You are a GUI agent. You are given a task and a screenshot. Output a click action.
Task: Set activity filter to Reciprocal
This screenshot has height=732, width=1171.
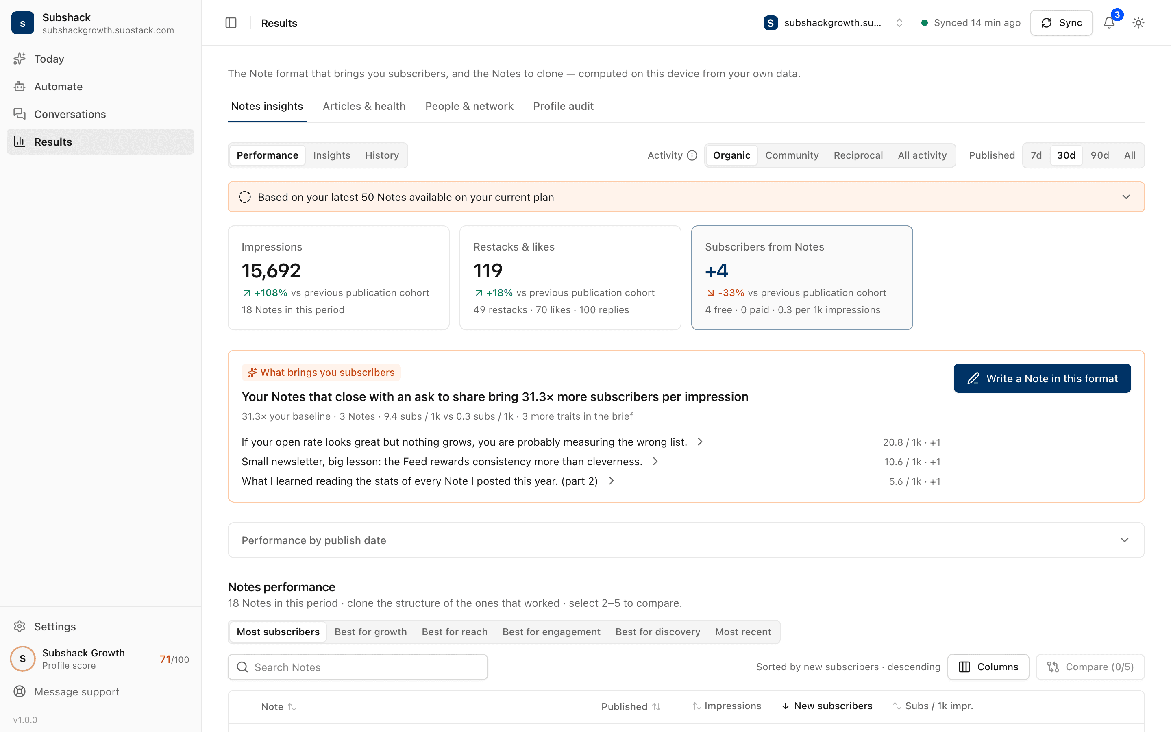[858, 155]
